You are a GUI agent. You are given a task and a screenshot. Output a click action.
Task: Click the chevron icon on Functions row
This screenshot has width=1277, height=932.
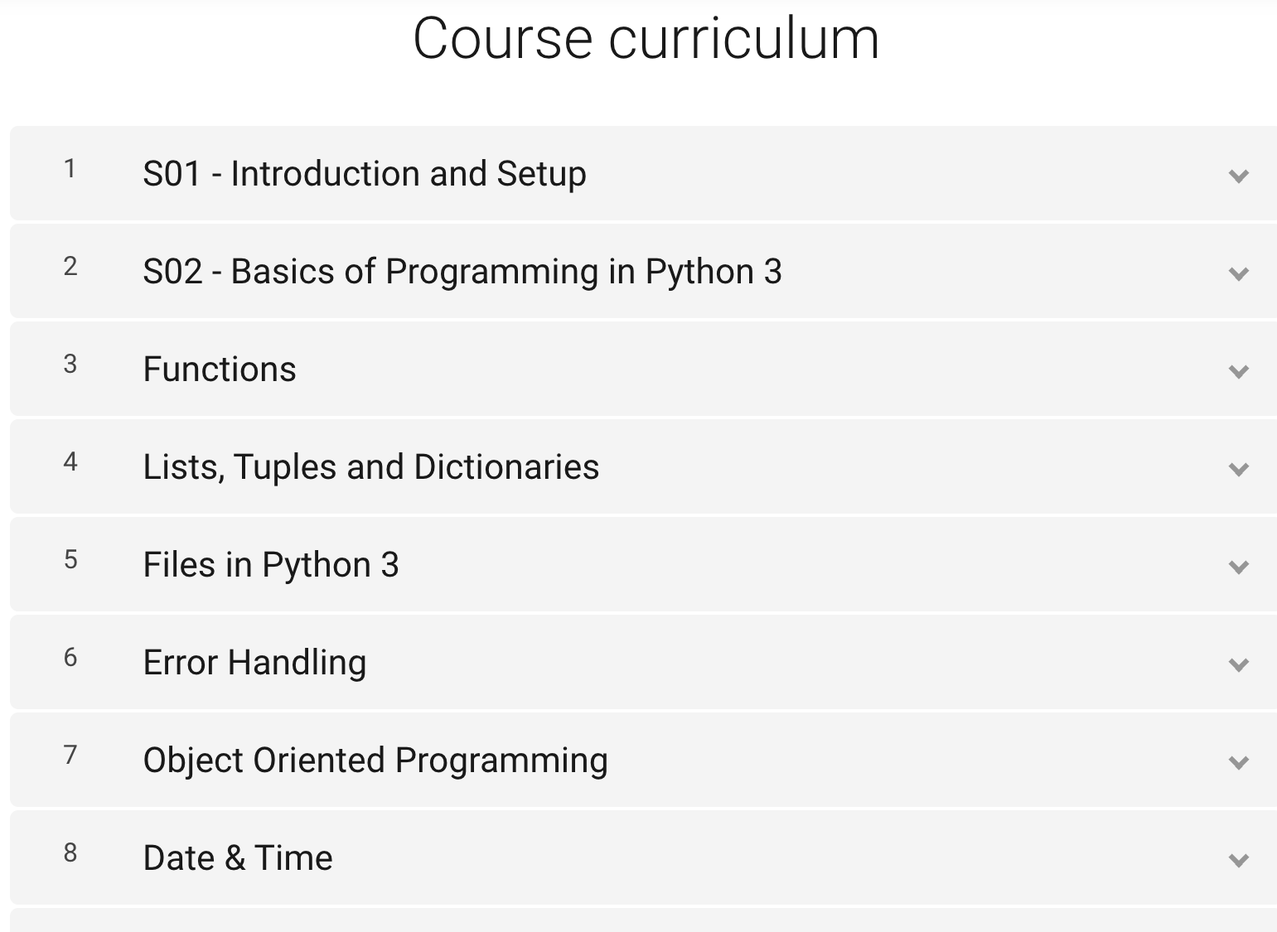(x=1239, y=371)
